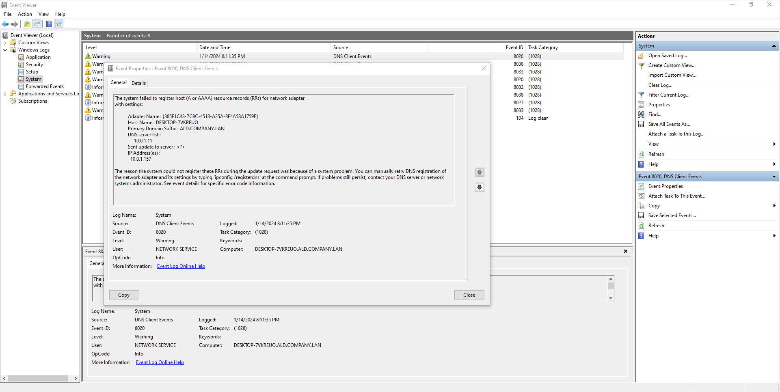Click the Copy button in dialog
Image resolution: width=780 pixels, height=392 pixels.
(124, 295)
